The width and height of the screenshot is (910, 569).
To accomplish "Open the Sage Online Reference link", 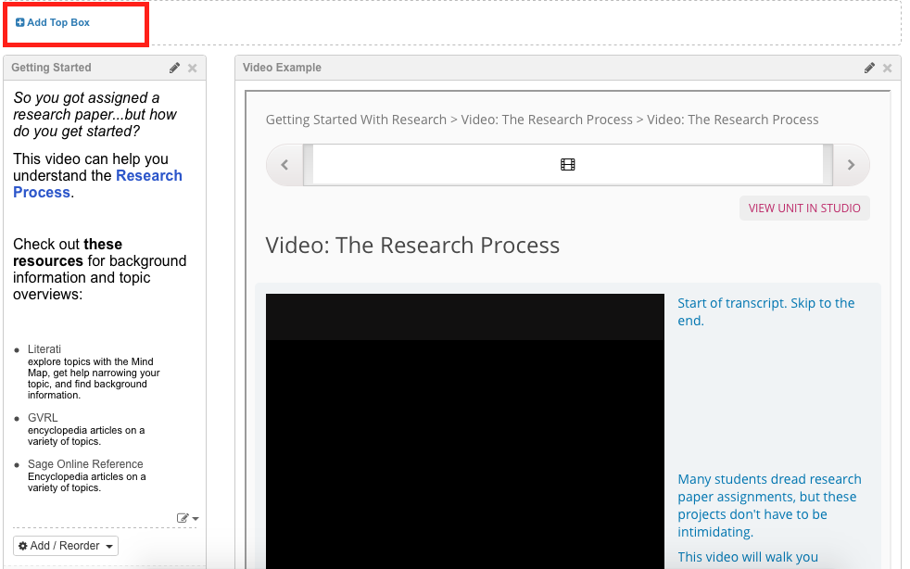I will pyautogui.click(x=85, y=464).
